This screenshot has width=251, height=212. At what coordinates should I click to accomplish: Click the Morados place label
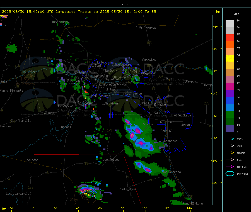coord(32,160)
